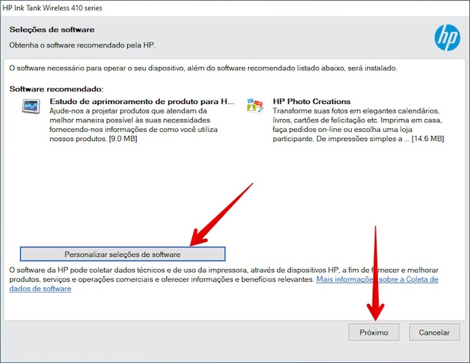Select the 'Estudo de aprimoramento de produto' title
The height and width of the screenshot is (363, 470).
(x=142, y=101)
